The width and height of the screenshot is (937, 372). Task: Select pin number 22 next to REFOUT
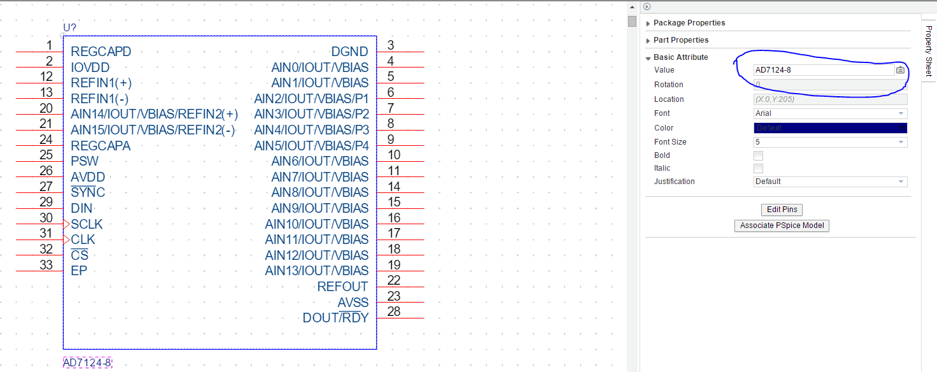394,280
